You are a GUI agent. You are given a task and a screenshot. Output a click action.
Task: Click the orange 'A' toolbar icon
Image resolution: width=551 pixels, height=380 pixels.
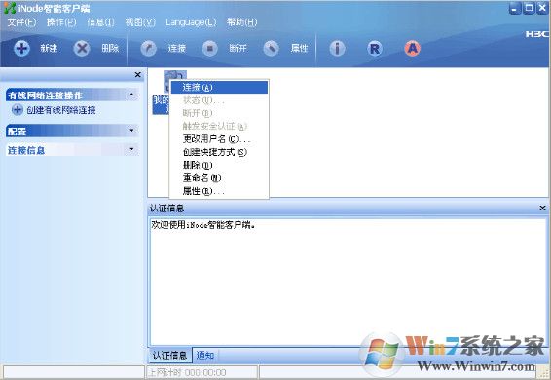pyautogui.click(x=412, y=48)
